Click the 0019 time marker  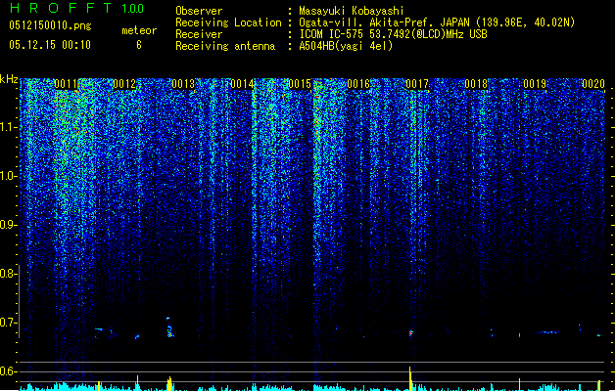[x=535, y=84]
